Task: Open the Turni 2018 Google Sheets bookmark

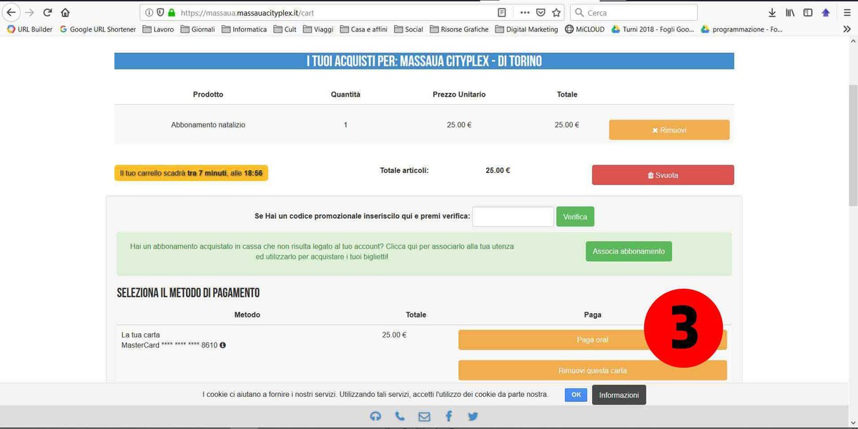Action: pyautogui.click(x=652, y=29)
